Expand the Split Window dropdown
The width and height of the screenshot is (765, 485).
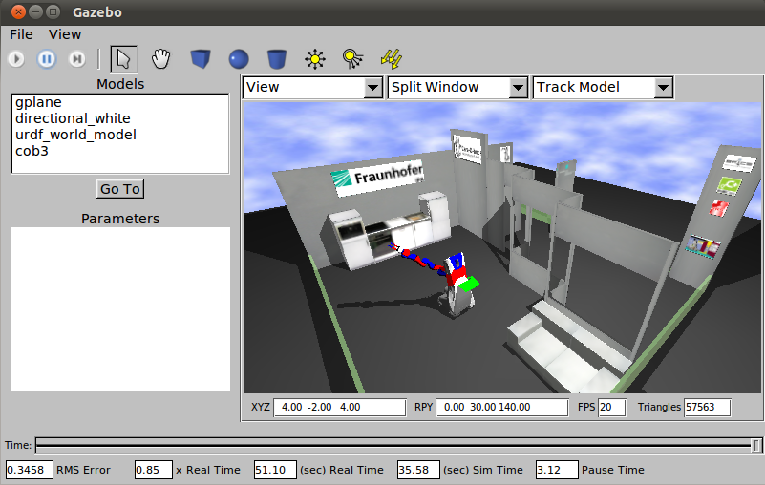457,87
